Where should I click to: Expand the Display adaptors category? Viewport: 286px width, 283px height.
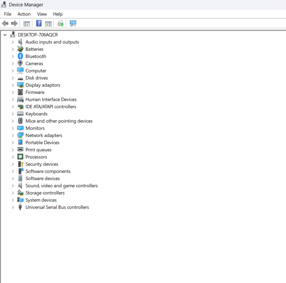[13, 85]
